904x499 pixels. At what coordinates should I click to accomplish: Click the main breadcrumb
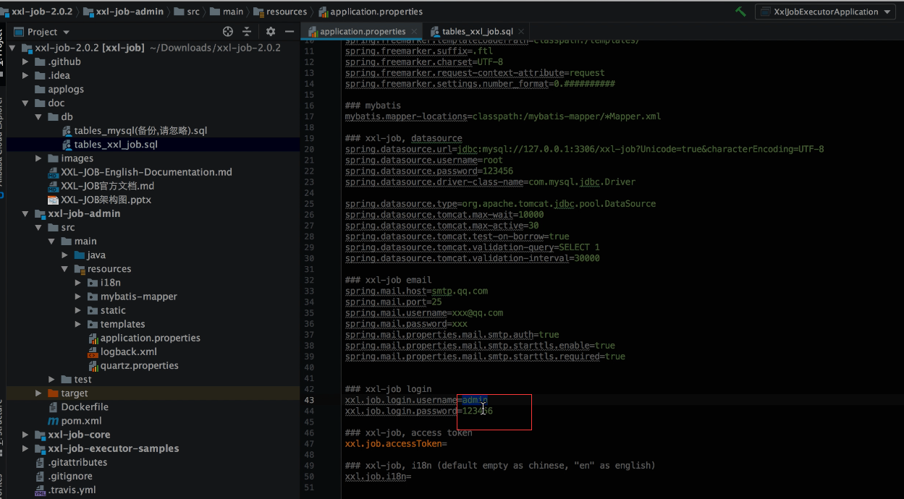coord(227,12)
